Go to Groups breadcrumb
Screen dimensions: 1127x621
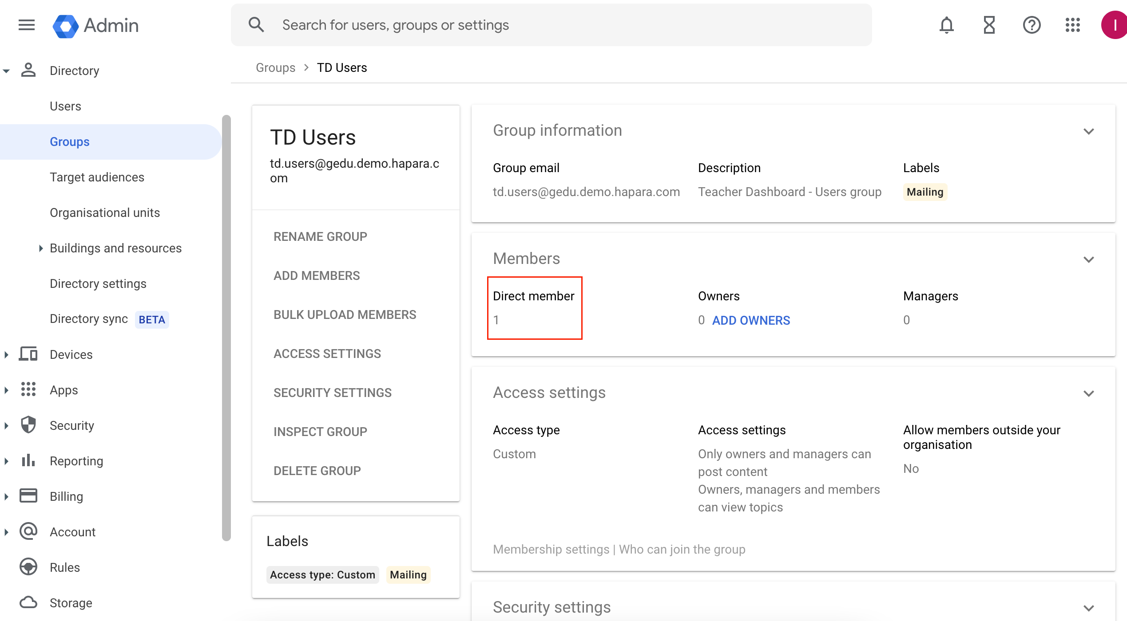[x=275, y=67]
